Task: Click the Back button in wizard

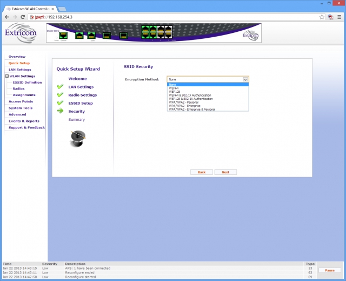Action: pyautogui.click(x=202, y=172)
